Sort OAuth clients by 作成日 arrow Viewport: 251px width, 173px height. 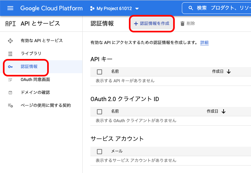pos(223,111)
